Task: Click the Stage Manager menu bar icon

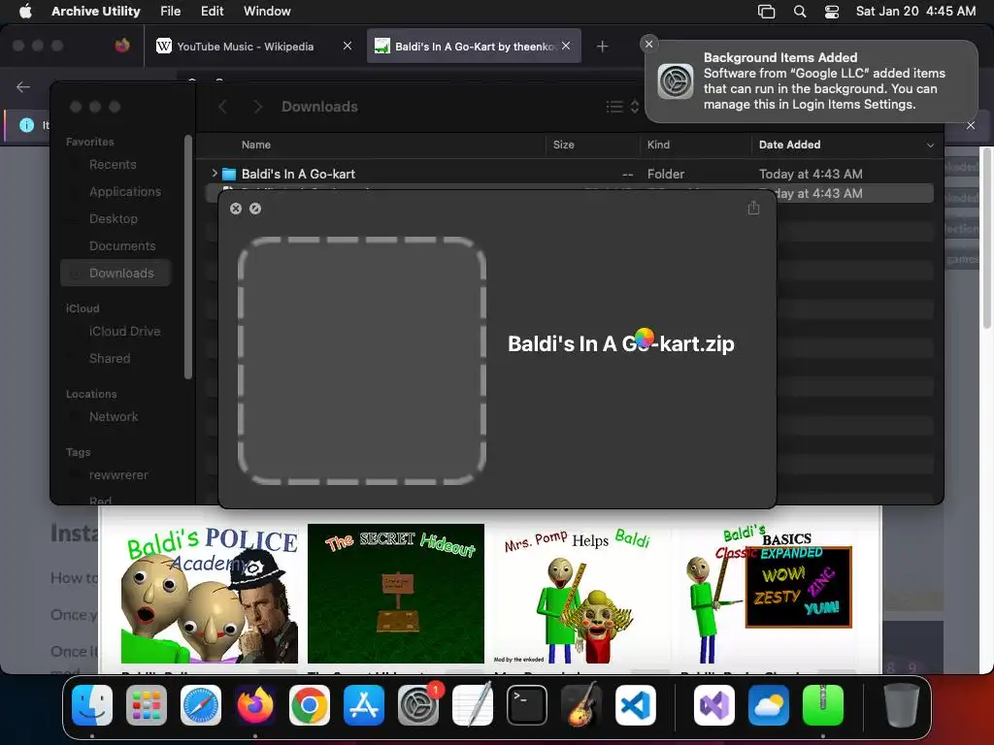Action: tap(767, 11)
